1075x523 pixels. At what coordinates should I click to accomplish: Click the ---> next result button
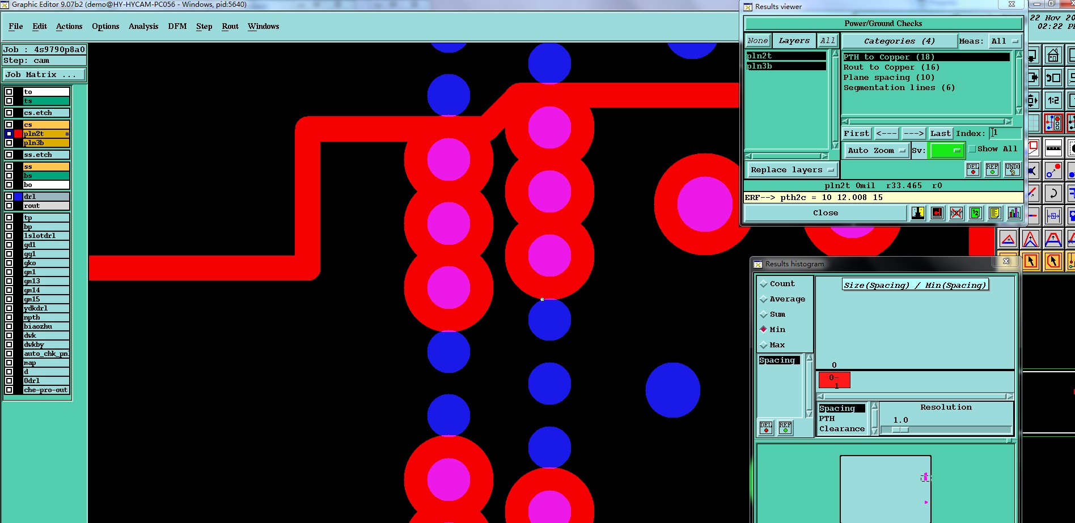(913, 133)
